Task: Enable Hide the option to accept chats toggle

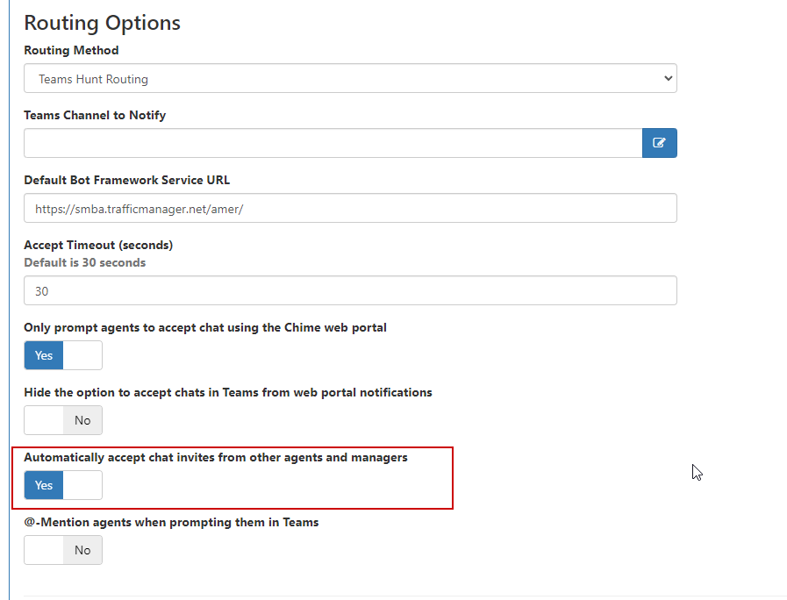Action: click(63, 420)
